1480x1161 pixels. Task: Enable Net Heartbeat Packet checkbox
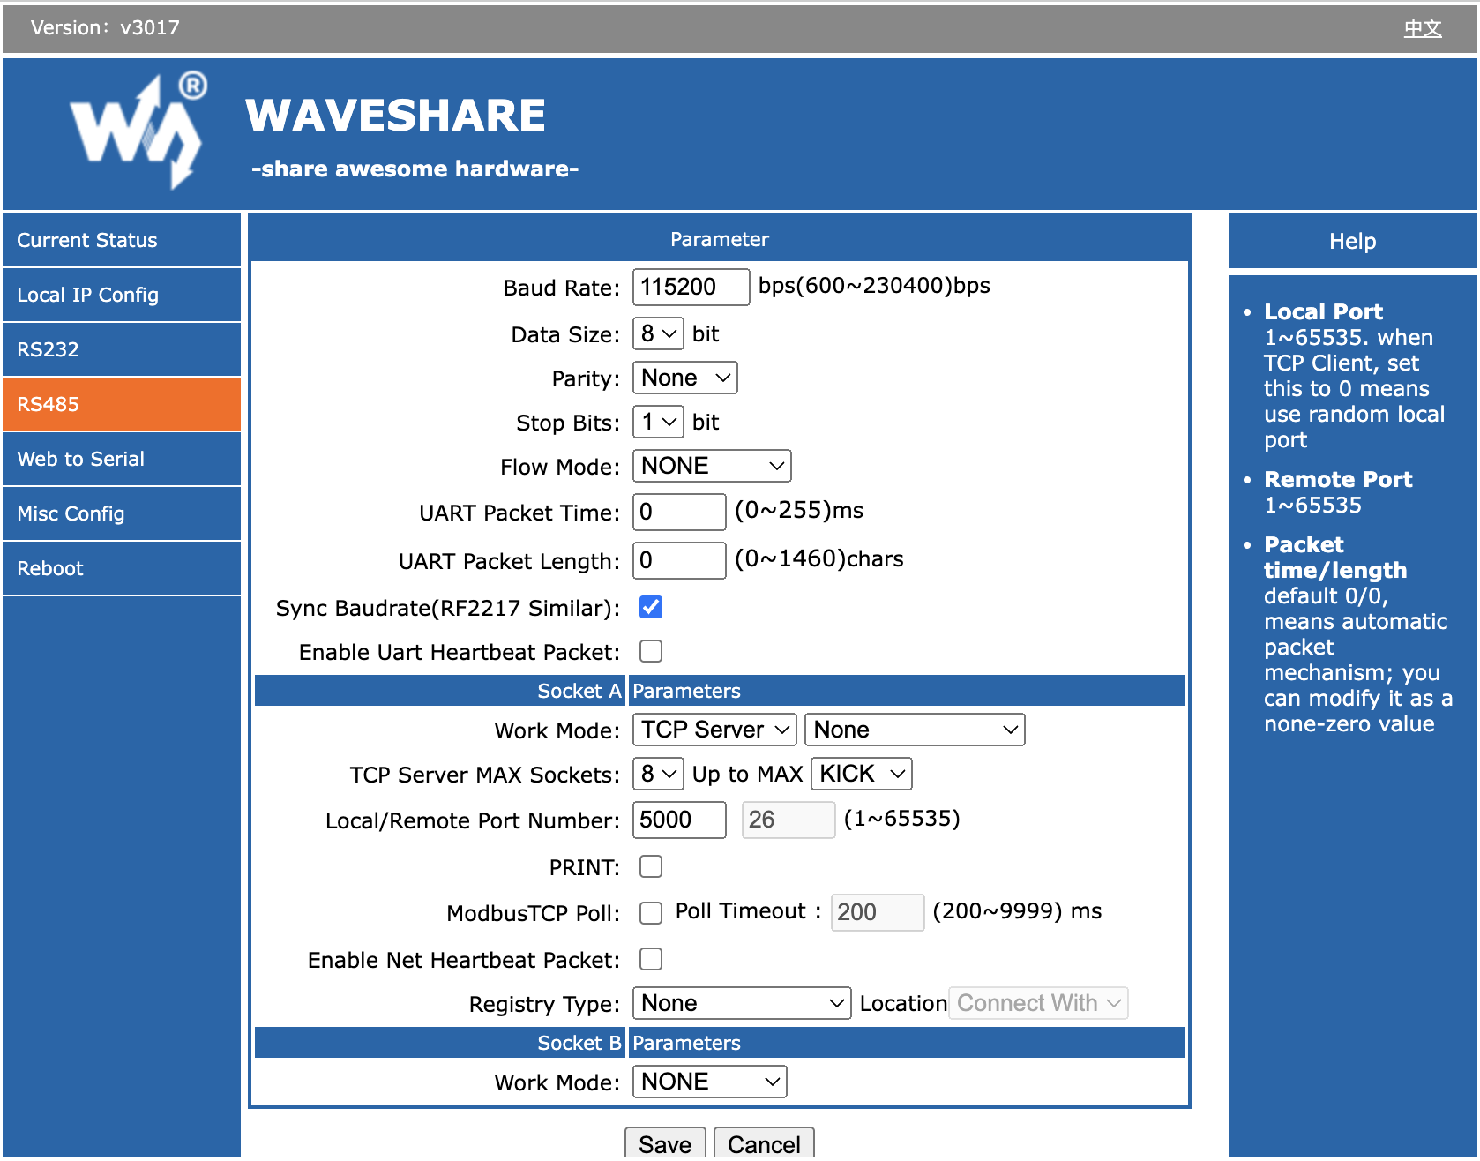(651, 959)
